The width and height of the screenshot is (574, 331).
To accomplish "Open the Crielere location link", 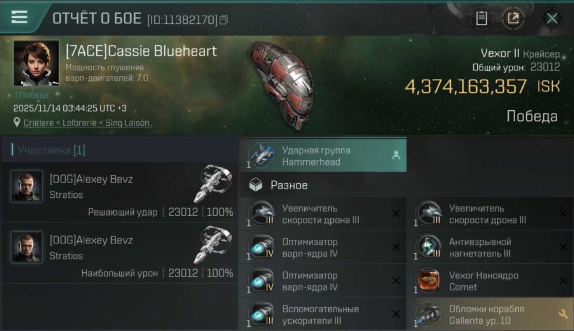I will pos(87,123).
